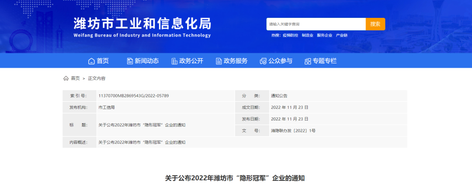Click the 潍坊市工业和信息化局 site title logo
Screen dimensions: 472x193
[x=142, y=23]
